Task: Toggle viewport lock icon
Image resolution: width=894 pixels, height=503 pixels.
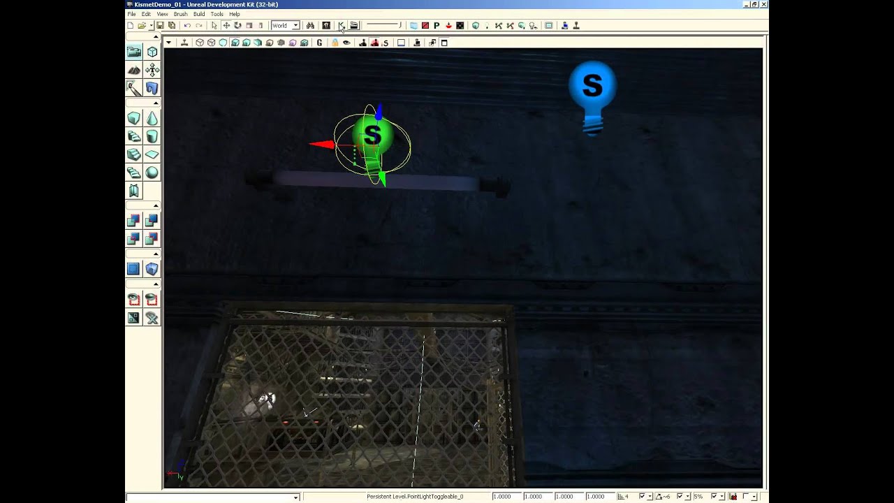Action: (335, 43)
